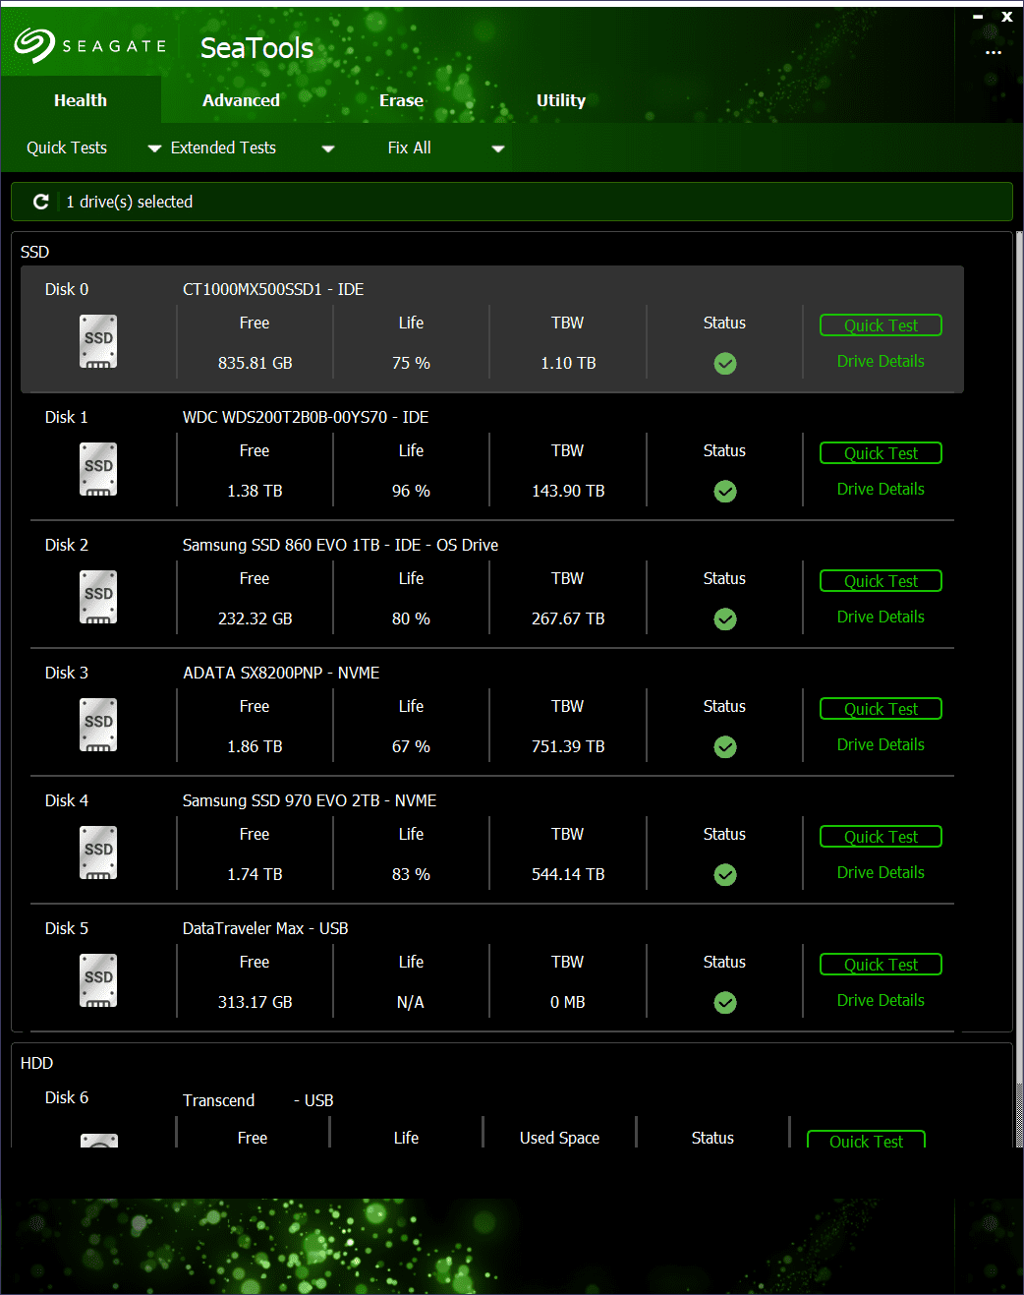The height and width of the screenshot is (1295, 1024).
Task: Click Disk 3 green status checkmark
Action: click(725, 747)
